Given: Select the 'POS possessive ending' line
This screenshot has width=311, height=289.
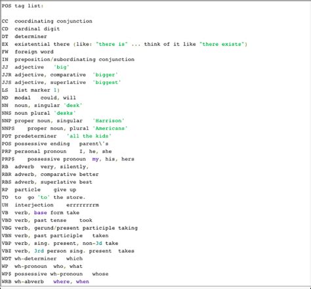Looking at the screenshot, I should pos(55,144).
